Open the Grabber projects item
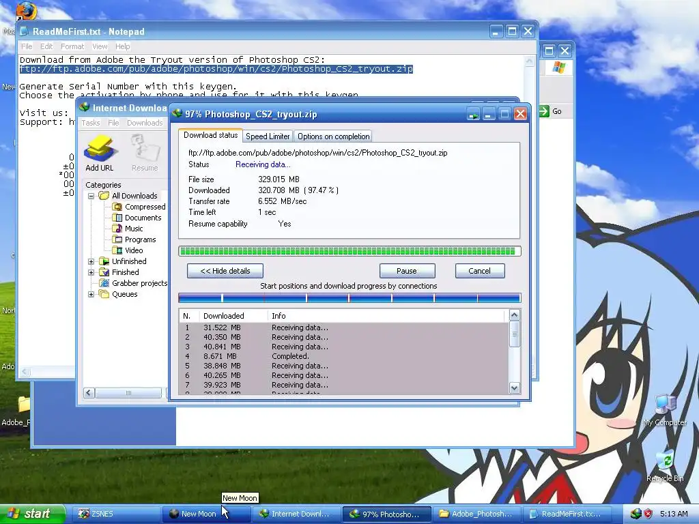 click(133, 283)
